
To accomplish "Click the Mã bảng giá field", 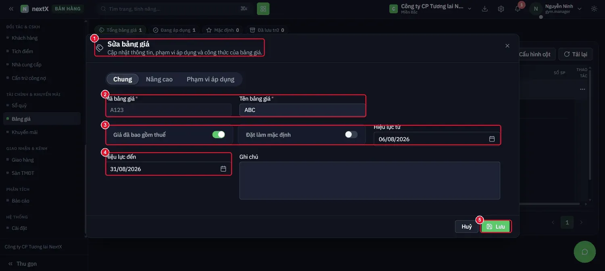I will (169, 110).
